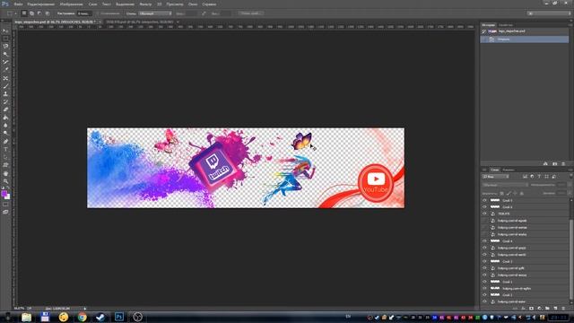
Task: Open status bar info arrow menu
Action: [x=85, y=309]
